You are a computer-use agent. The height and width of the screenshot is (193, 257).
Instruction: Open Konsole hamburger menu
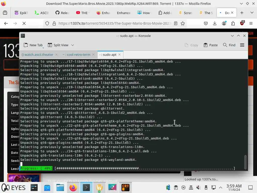242,45
